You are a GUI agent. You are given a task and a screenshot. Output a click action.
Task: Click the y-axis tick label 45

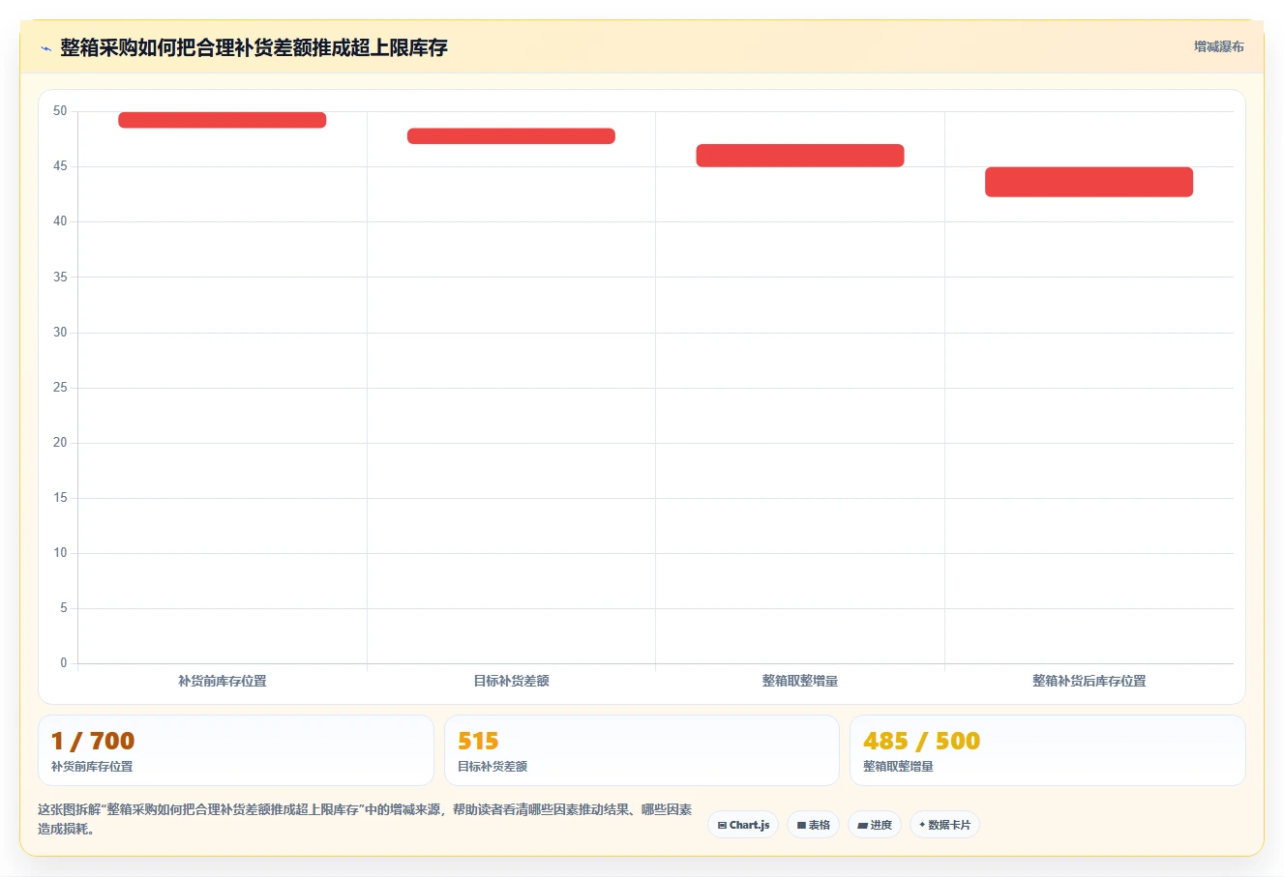tap(60, 166)
